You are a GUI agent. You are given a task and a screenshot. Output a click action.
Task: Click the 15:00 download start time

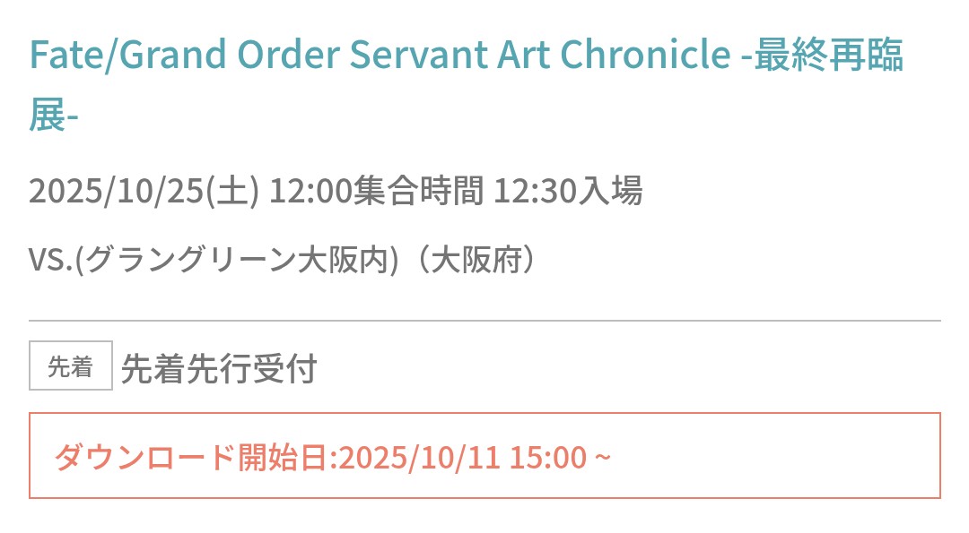(x=547, y=457)
